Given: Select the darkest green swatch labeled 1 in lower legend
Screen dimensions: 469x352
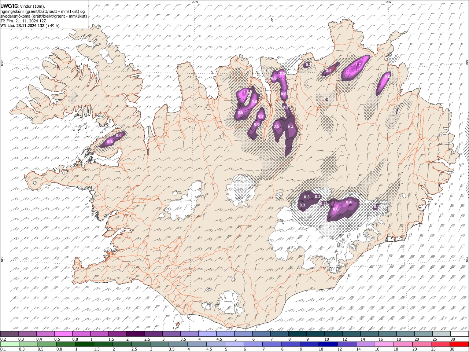Looking at the screenshot, I should point(84,344).
